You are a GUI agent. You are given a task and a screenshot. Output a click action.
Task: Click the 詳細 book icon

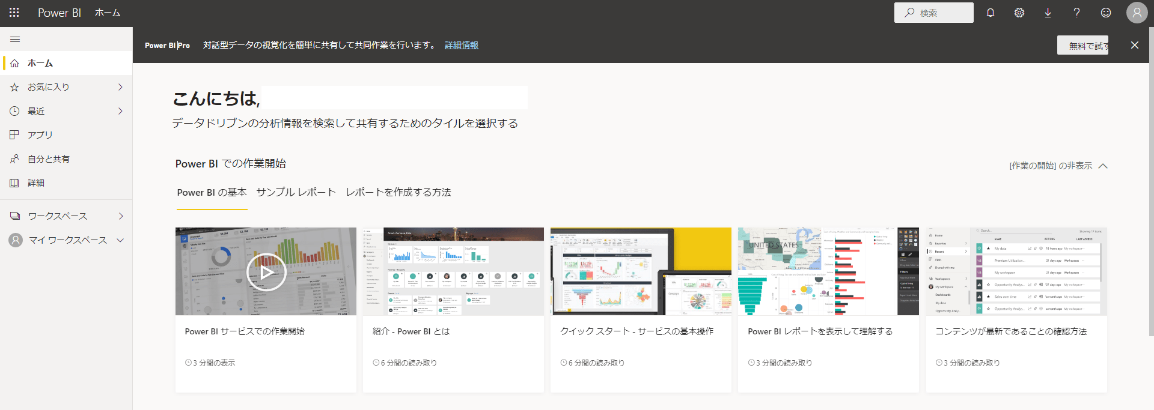click(14, 183)
